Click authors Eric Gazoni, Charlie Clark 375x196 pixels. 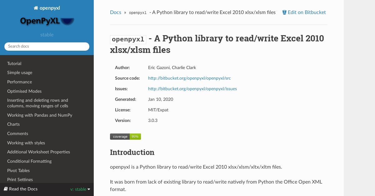(172, 68)
